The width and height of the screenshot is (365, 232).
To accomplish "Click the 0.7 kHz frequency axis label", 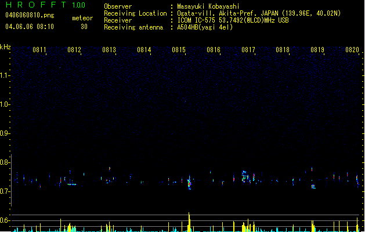I will [5, 191].
